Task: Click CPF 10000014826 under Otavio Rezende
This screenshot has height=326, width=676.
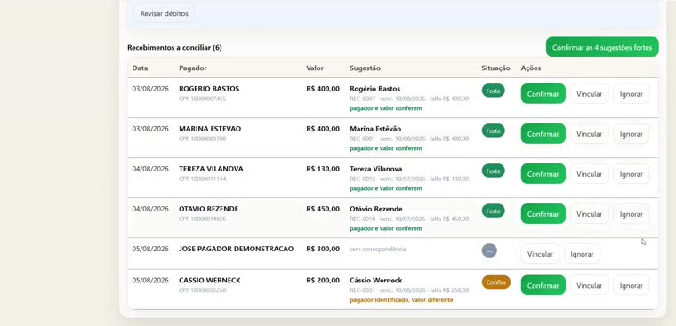Action: tap(203, 219)
